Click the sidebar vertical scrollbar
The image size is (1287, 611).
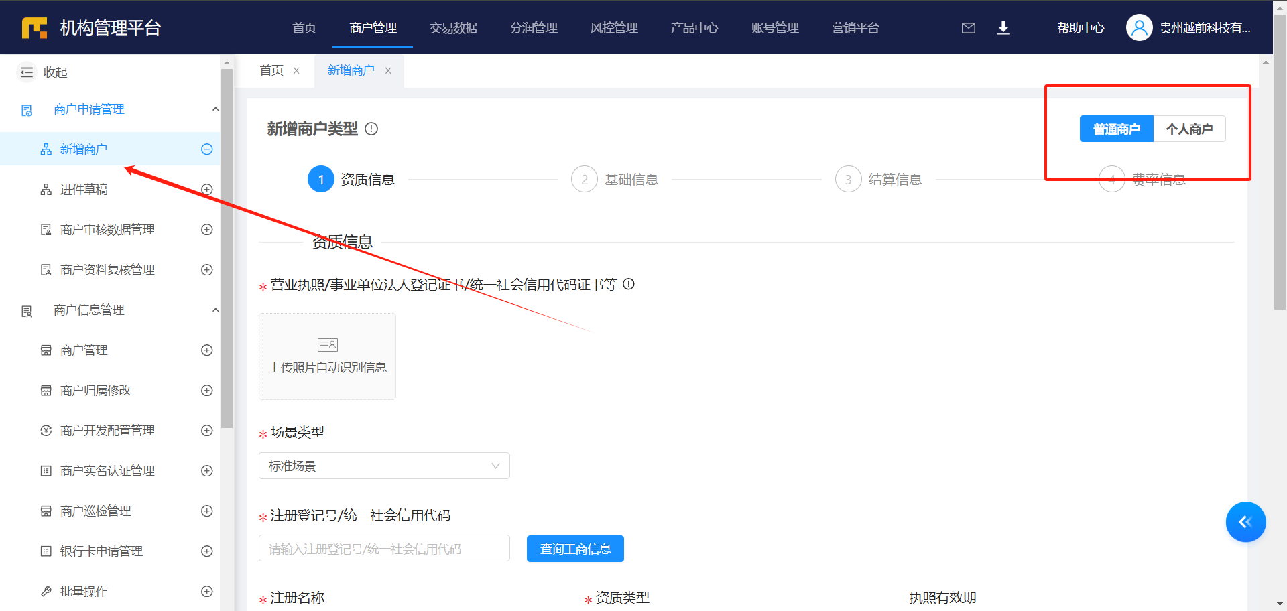(x=227, y=248)
